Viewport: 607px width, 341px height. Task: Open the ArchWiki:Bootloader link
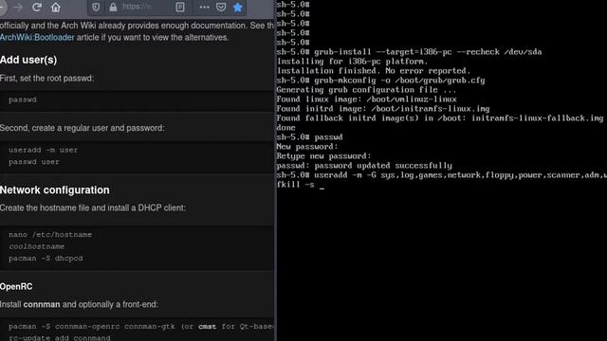point(37,38)
